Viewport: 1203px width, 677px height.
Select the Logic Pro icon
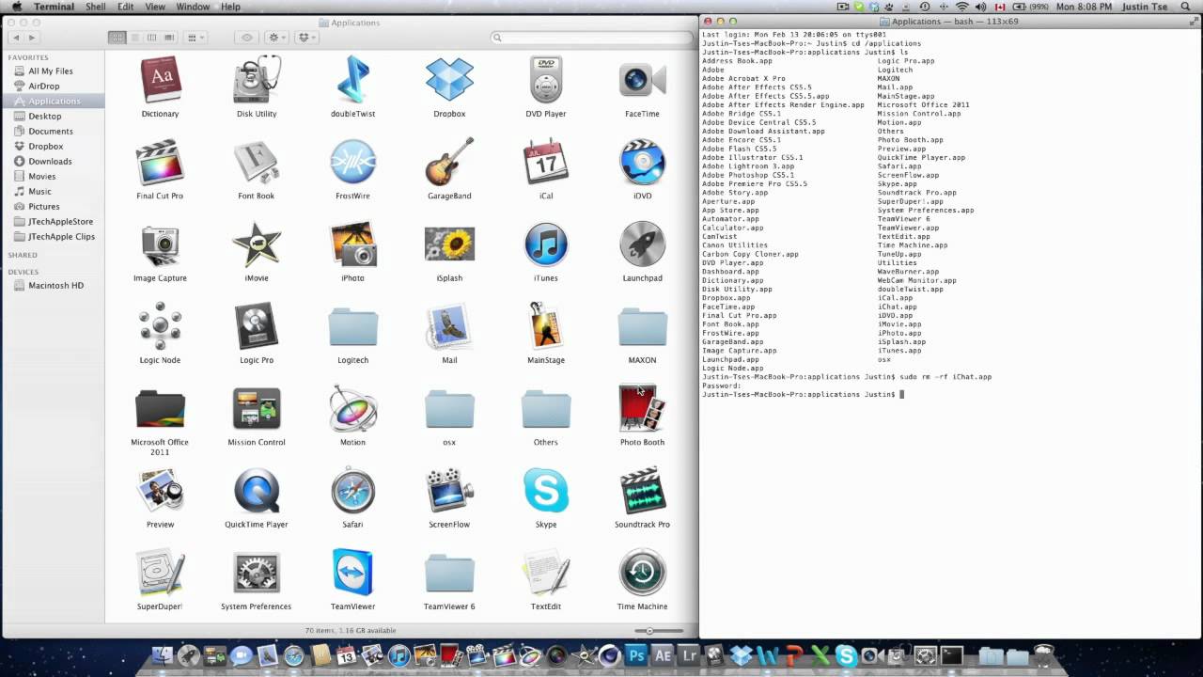(257, 326)
